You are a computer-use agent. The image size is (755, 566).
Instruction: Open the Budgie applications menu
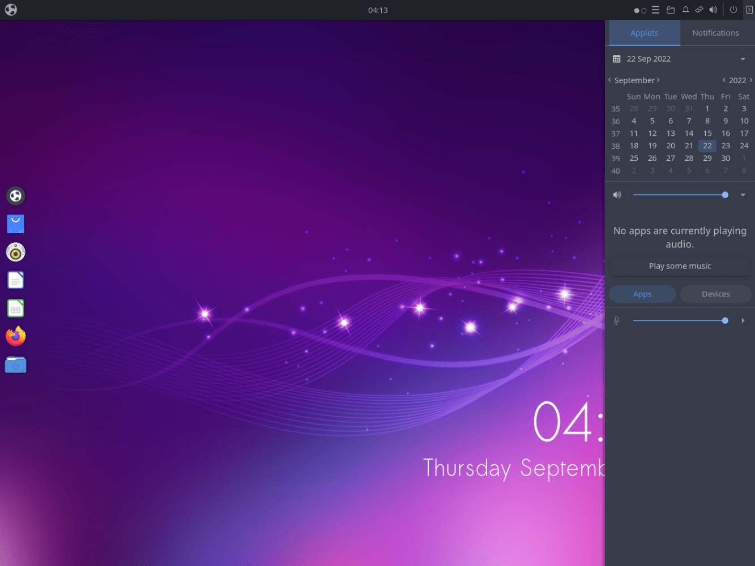tap(11, 10)
